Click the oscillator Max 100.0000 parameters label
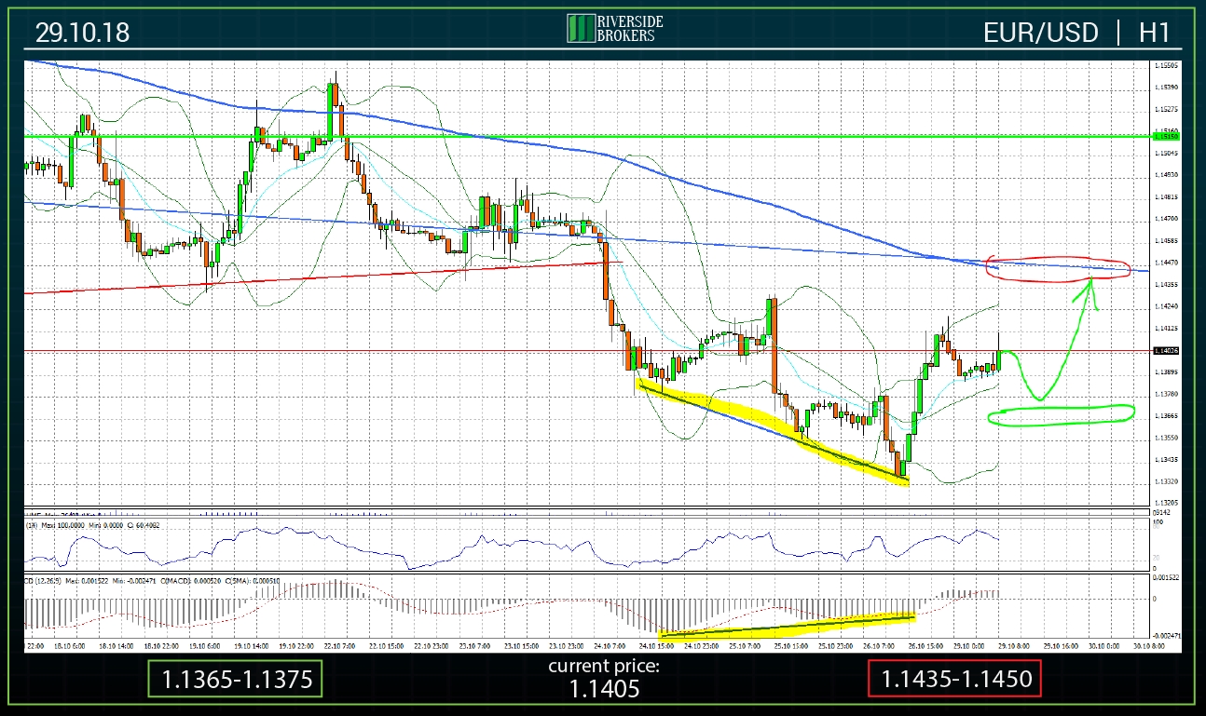1206x716 pixels. [x=93, y=525]
